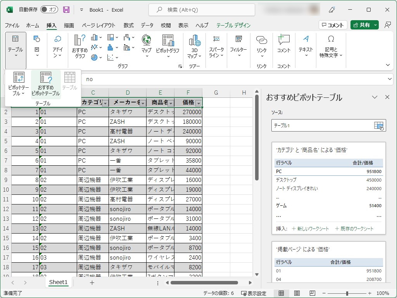Open 記号と特殊文字 symbols menu
Screen dimensions: 397x298
[x=331, y=46]
